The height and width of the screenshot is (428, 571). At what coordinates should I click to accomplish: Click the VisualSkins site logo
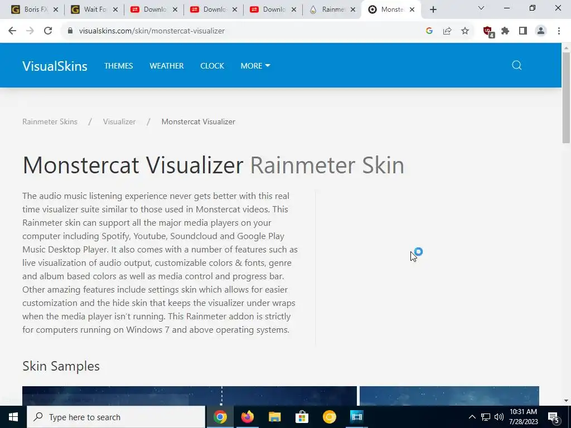click(x=55, y=66)
